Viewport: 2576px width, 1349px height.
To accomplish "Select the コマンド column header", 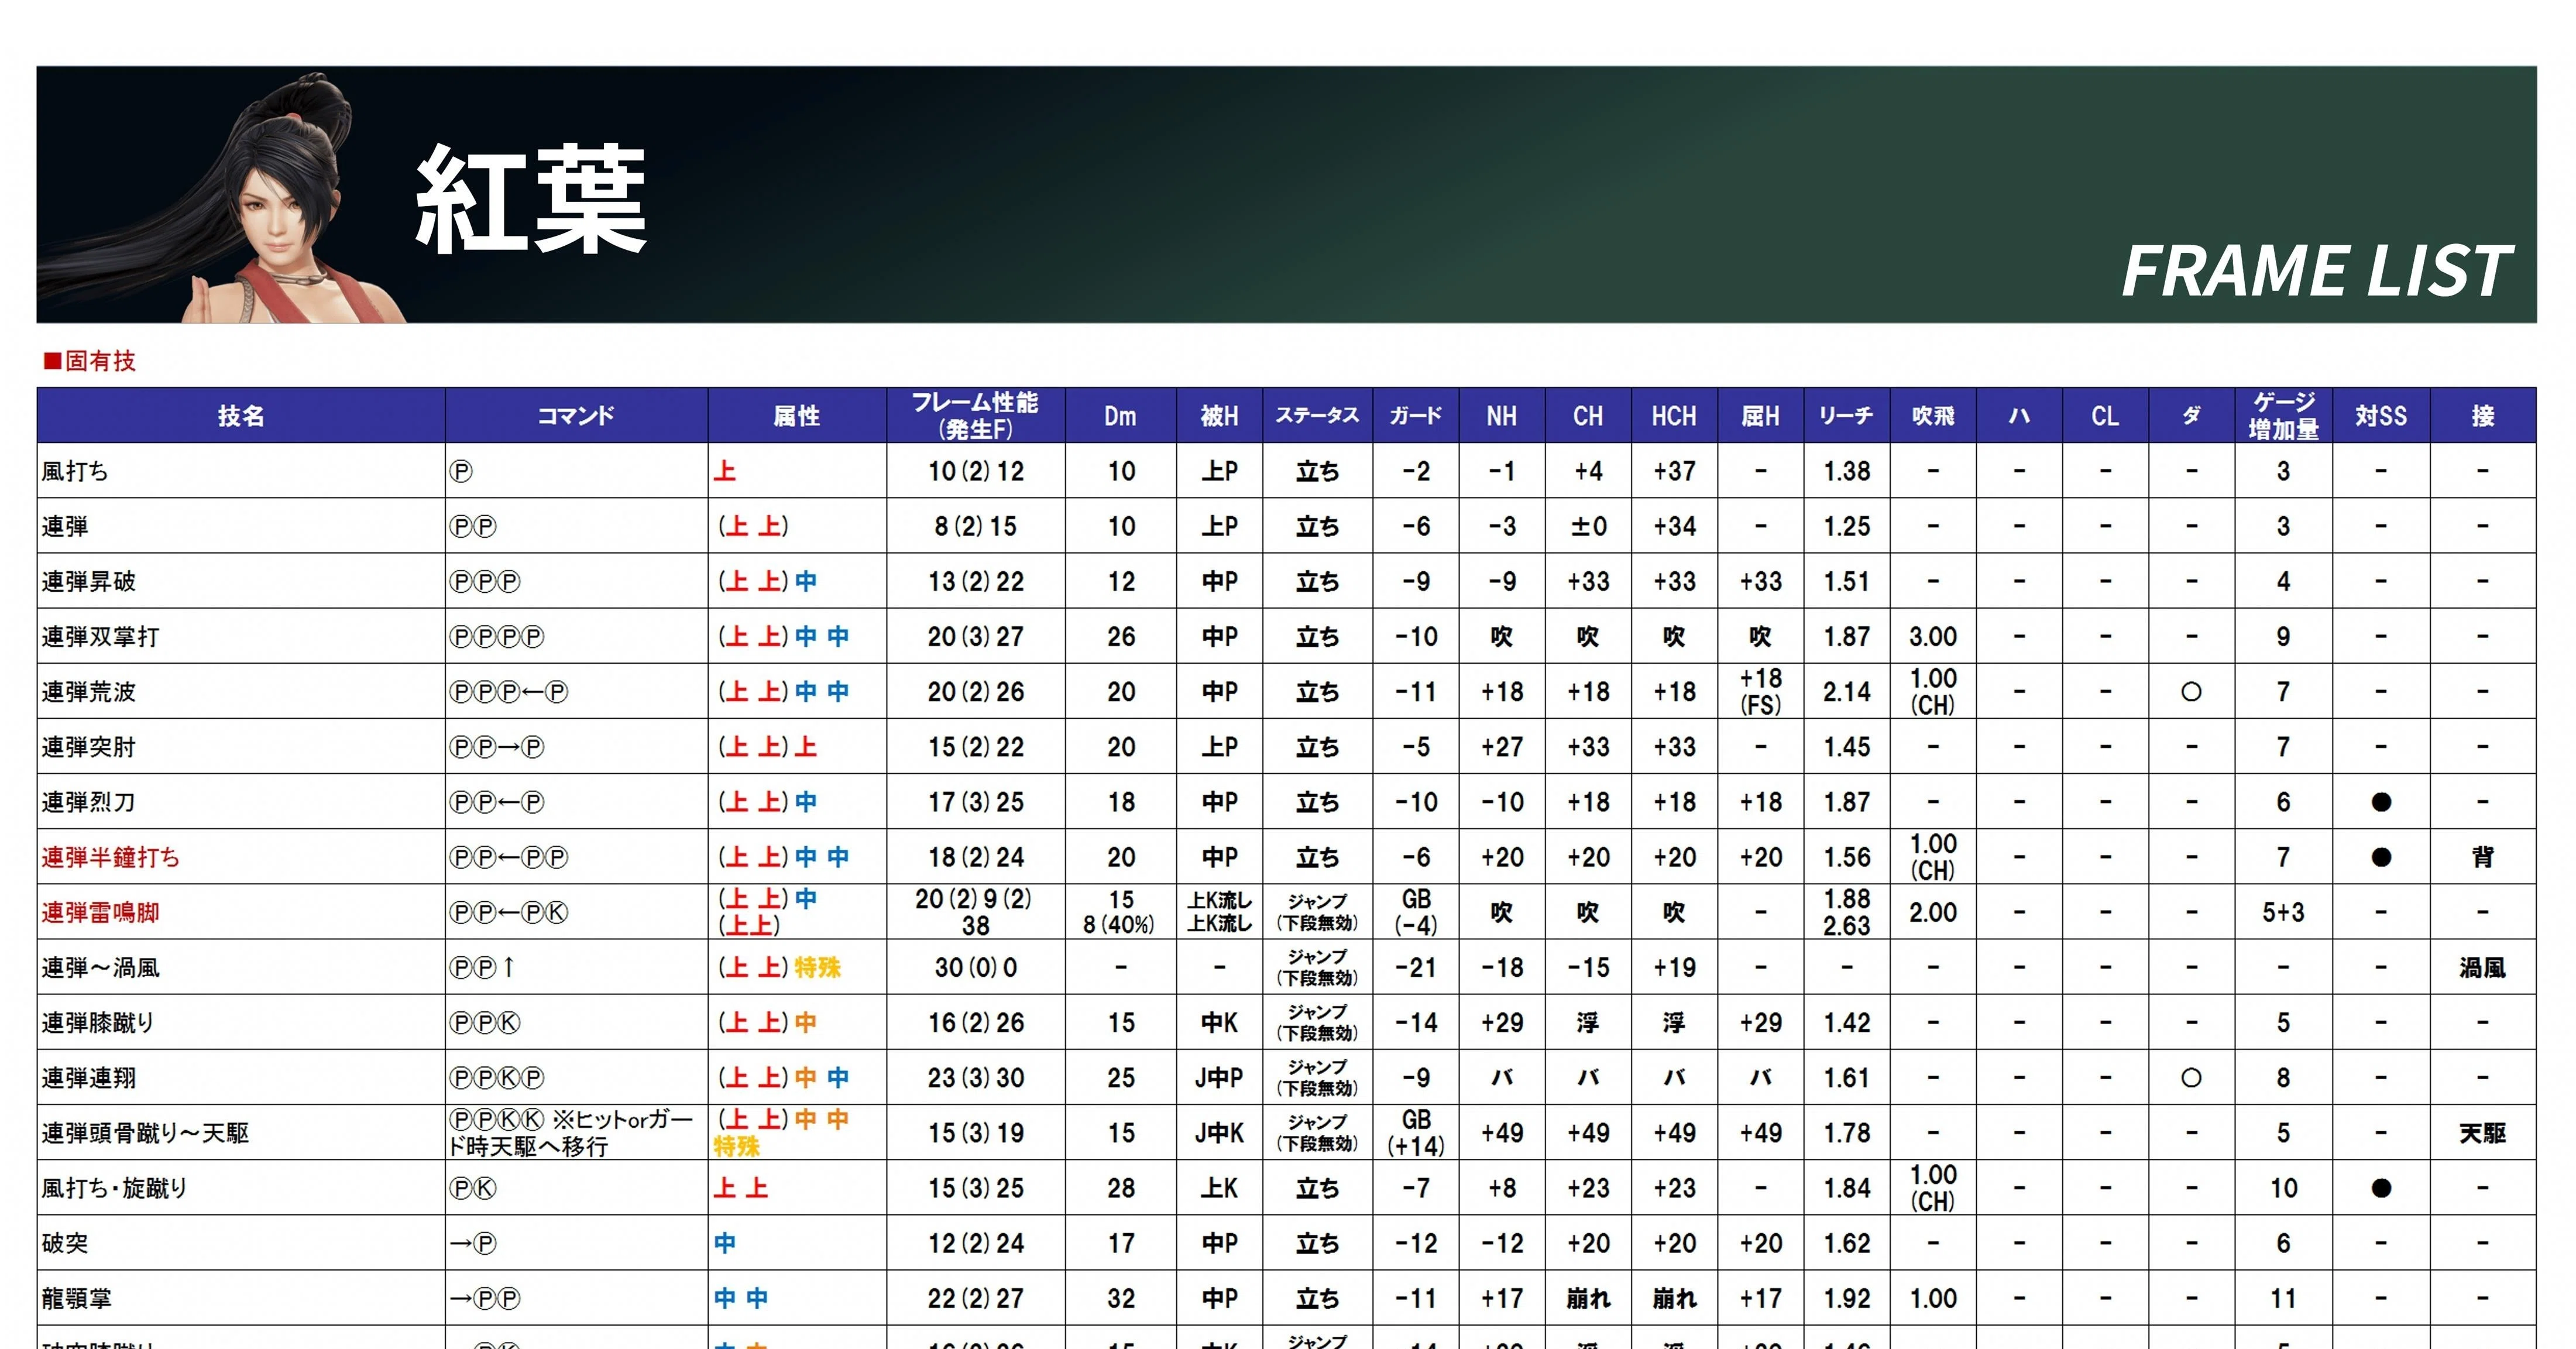I will (x=576, y=416).
